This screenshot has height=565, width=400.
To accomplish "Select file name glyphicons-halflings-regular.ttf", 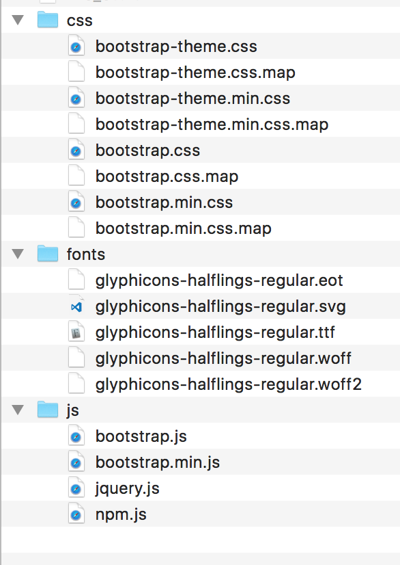I will [215, 332].
